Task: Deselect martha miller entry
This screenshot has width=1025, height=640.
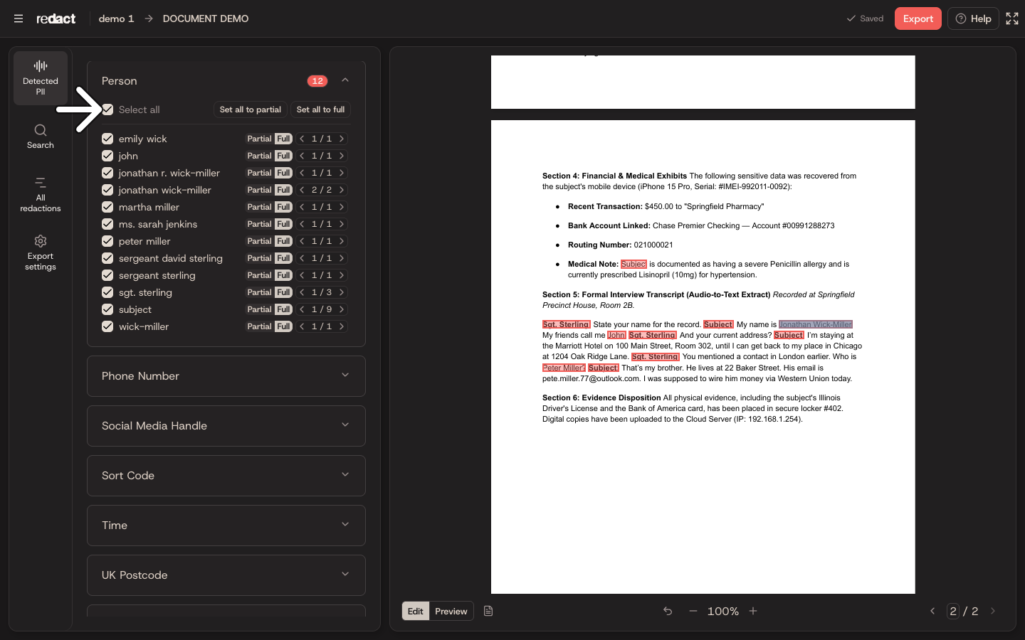Action: tap(107, 207)
